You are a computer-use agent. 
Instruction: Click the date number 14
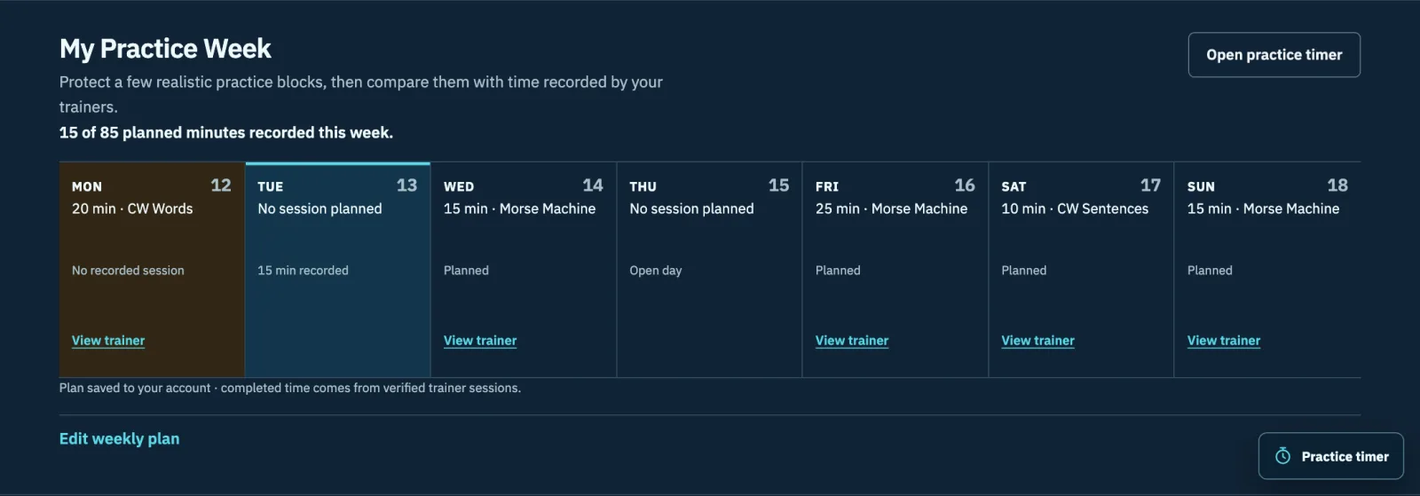[593, 185]
